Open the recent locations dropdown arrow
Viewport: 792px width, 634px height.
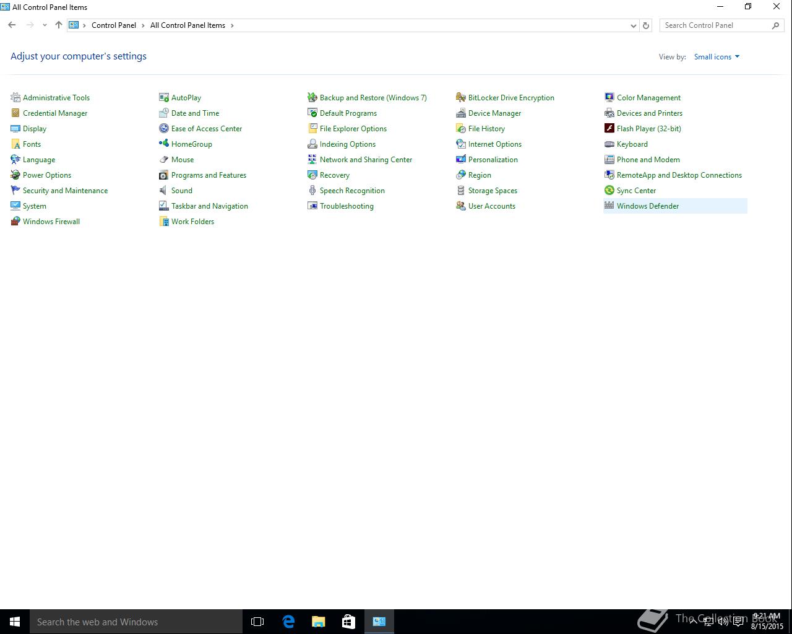click(45, 25)
